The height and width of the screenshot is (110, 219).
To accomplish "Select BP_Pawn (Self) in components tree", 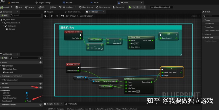I will click(9, 20).
